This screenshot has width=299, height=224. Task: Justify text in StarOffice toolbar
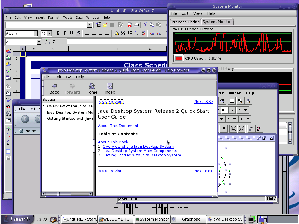(107, 33)
